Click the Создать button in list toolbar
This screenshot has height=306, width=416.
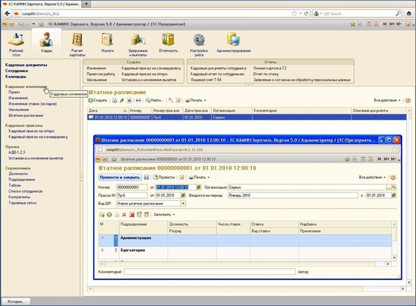[x=98, y=100]
